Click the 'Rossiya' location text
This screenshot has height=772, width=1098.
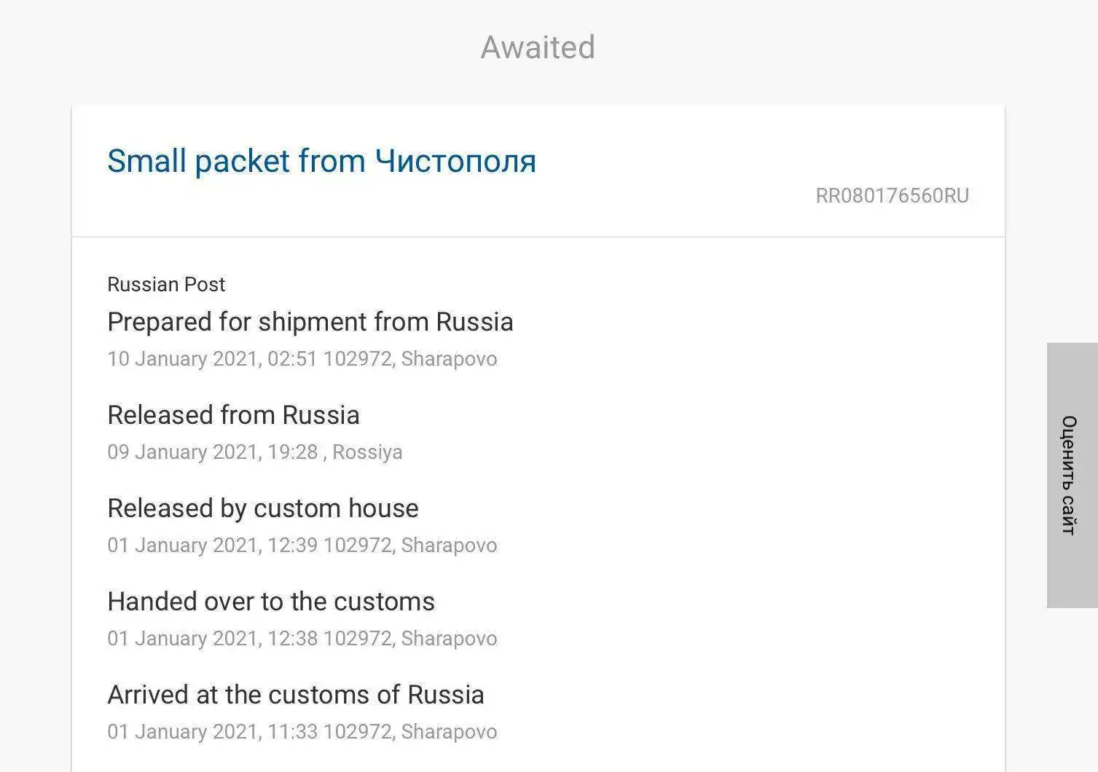click(367, 452)
